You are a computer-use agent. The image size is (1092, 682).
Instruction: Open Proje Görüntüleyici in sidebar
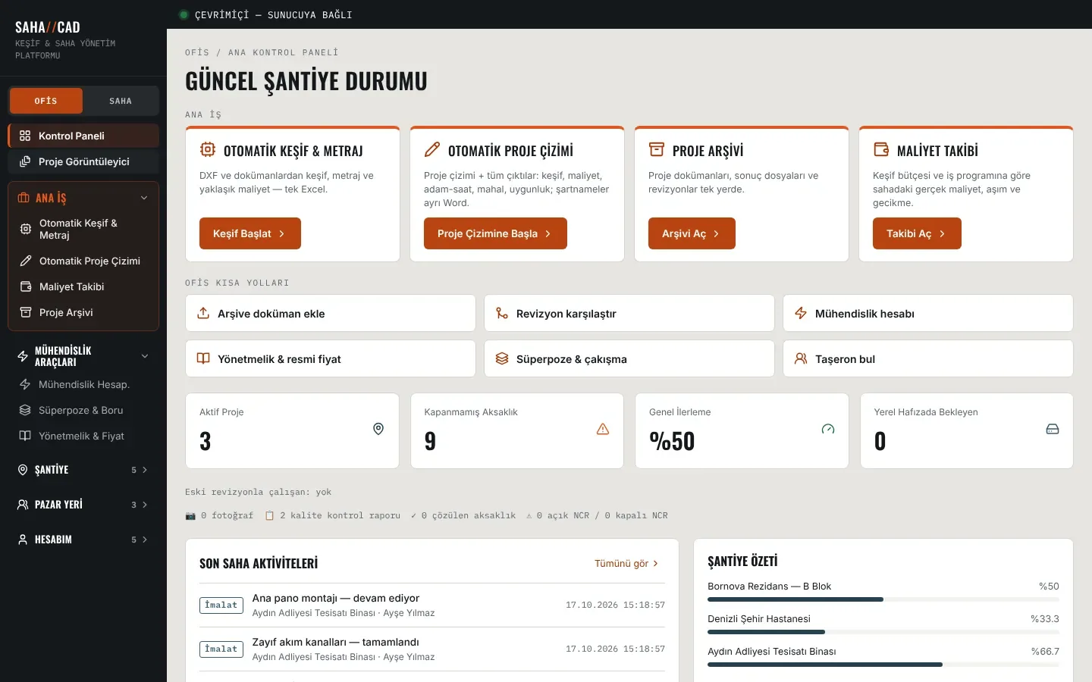coord(83,161)
